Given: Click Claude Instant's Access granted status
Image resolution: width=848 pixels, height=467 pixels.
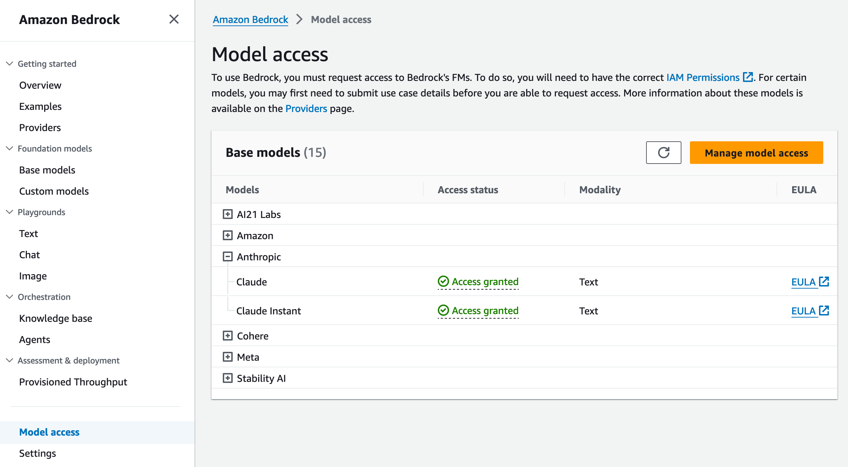Looking at the screenshot, I should pos(478,311).
